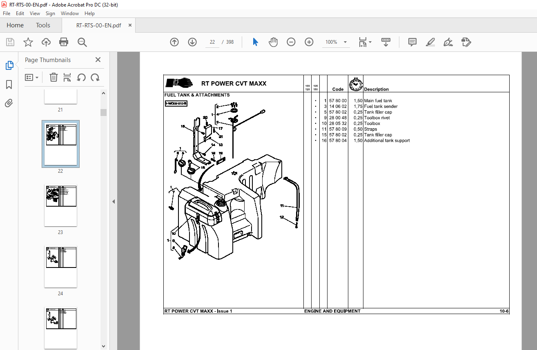
Task: Click 'FUEL TANK & ATTACHMENTS' heading
Action: 197,95
